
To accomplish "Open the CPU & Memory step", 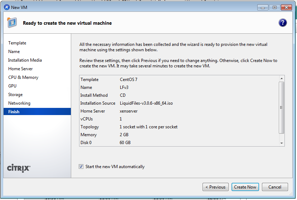I will pos(23,77).
